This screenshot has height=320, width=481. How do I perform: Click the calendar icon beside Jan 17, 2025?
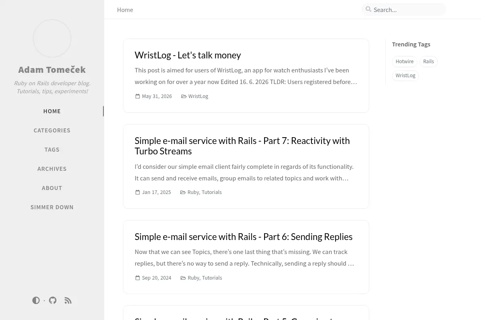pos(137,192)
